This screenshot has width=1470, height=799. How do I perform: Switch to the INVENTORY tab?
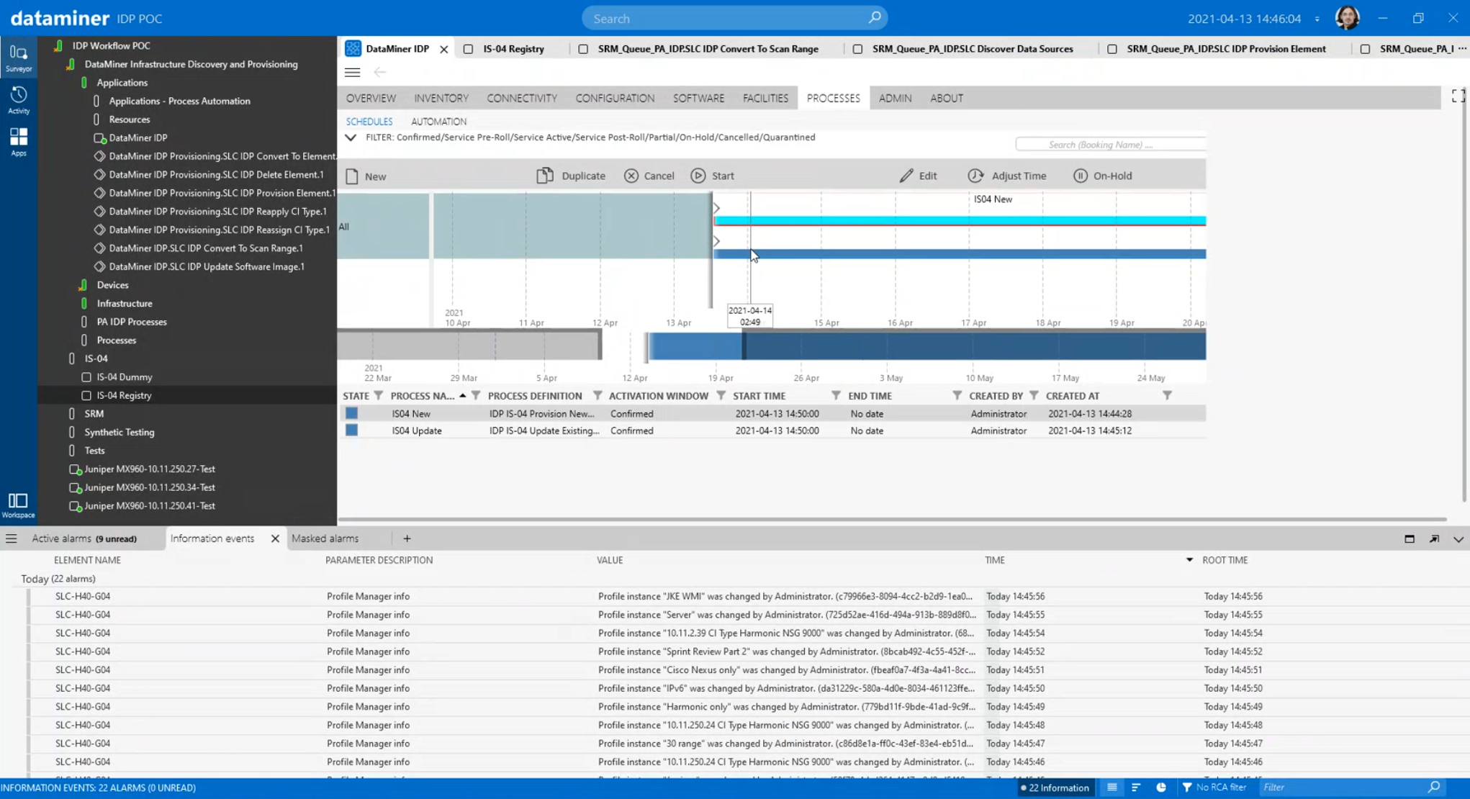point(441,98)
